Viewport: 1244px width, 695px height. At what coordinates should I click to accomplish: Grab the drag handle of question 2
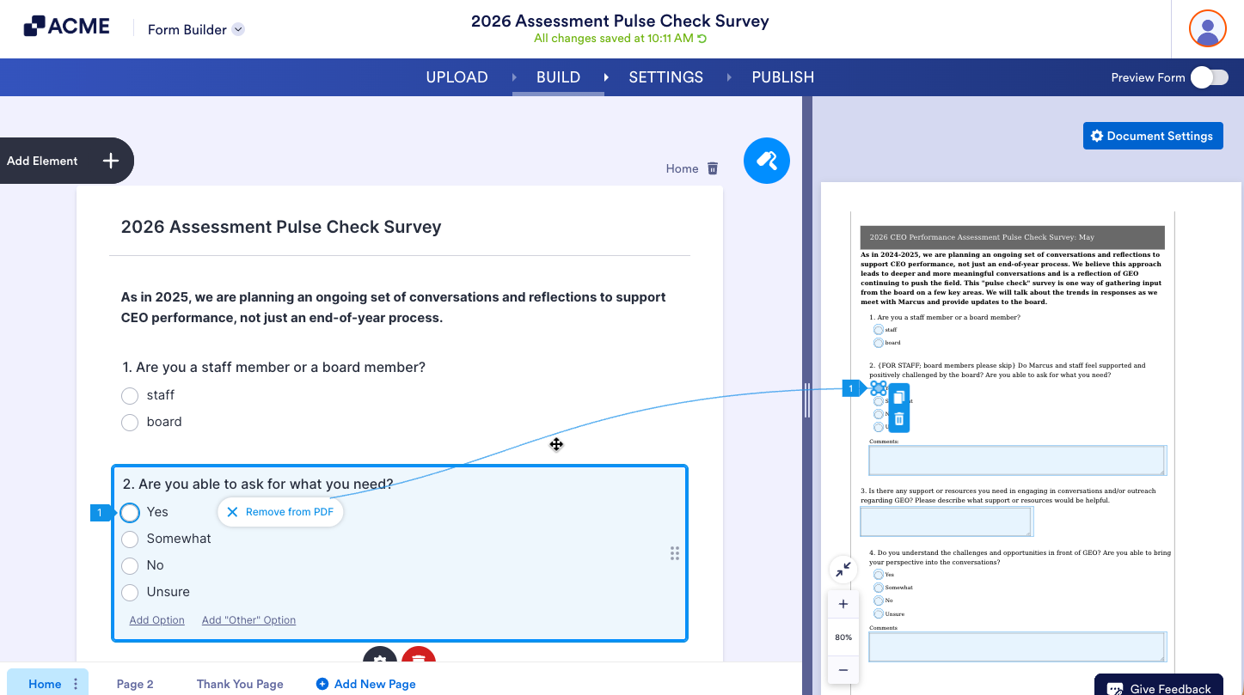(x=675, y=553)
